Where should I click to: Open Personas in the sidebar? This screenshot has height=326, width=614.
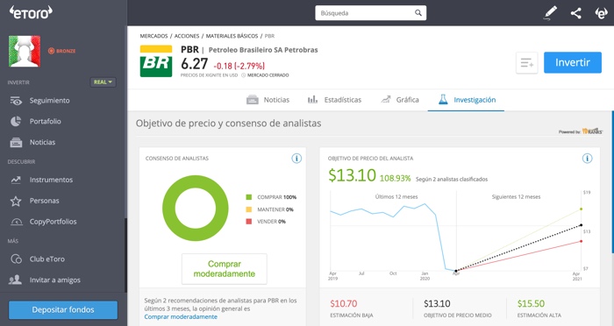pos(44,201)
